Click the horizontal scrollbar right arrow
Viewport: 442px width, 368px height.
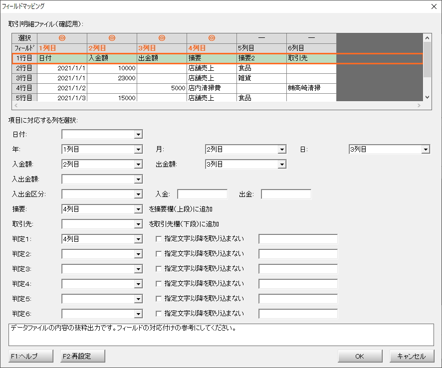(x=419, y=105)
